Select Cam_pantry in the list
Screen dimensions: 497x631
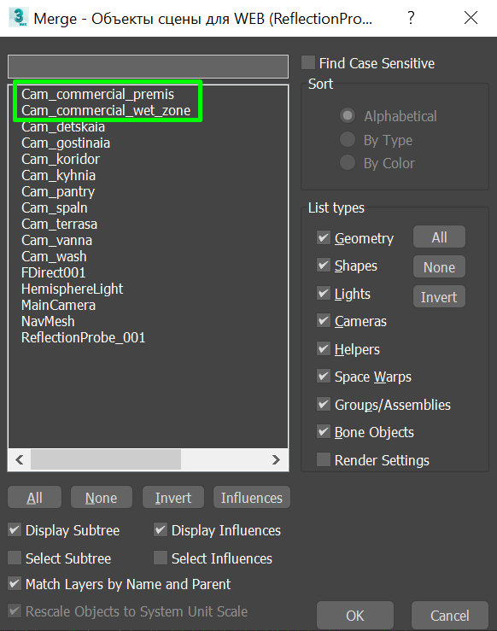coord(58,191)
